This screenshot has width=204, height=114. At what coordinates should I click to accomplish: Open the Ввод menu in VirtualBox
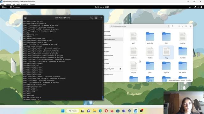pyautogui.click(x=18, y=4)
